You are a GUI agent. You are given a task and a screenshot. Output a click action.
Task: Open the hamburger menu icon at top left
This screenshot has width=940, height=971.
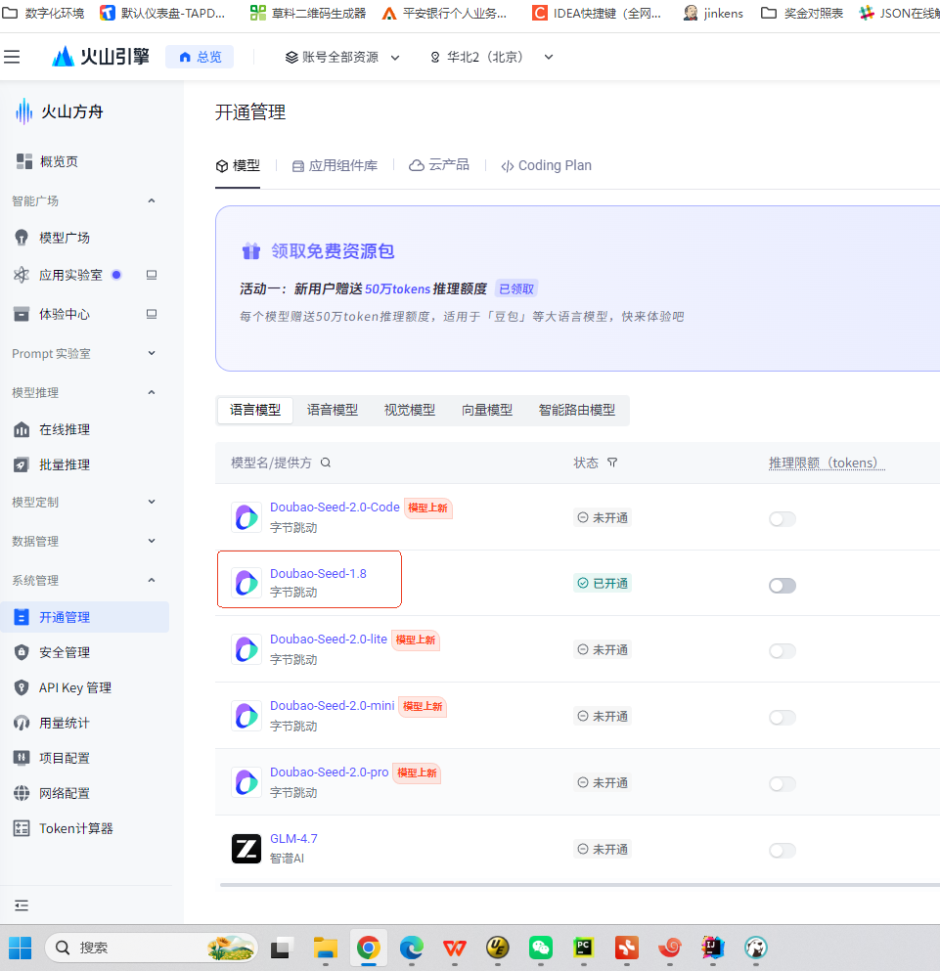point(12,57)
